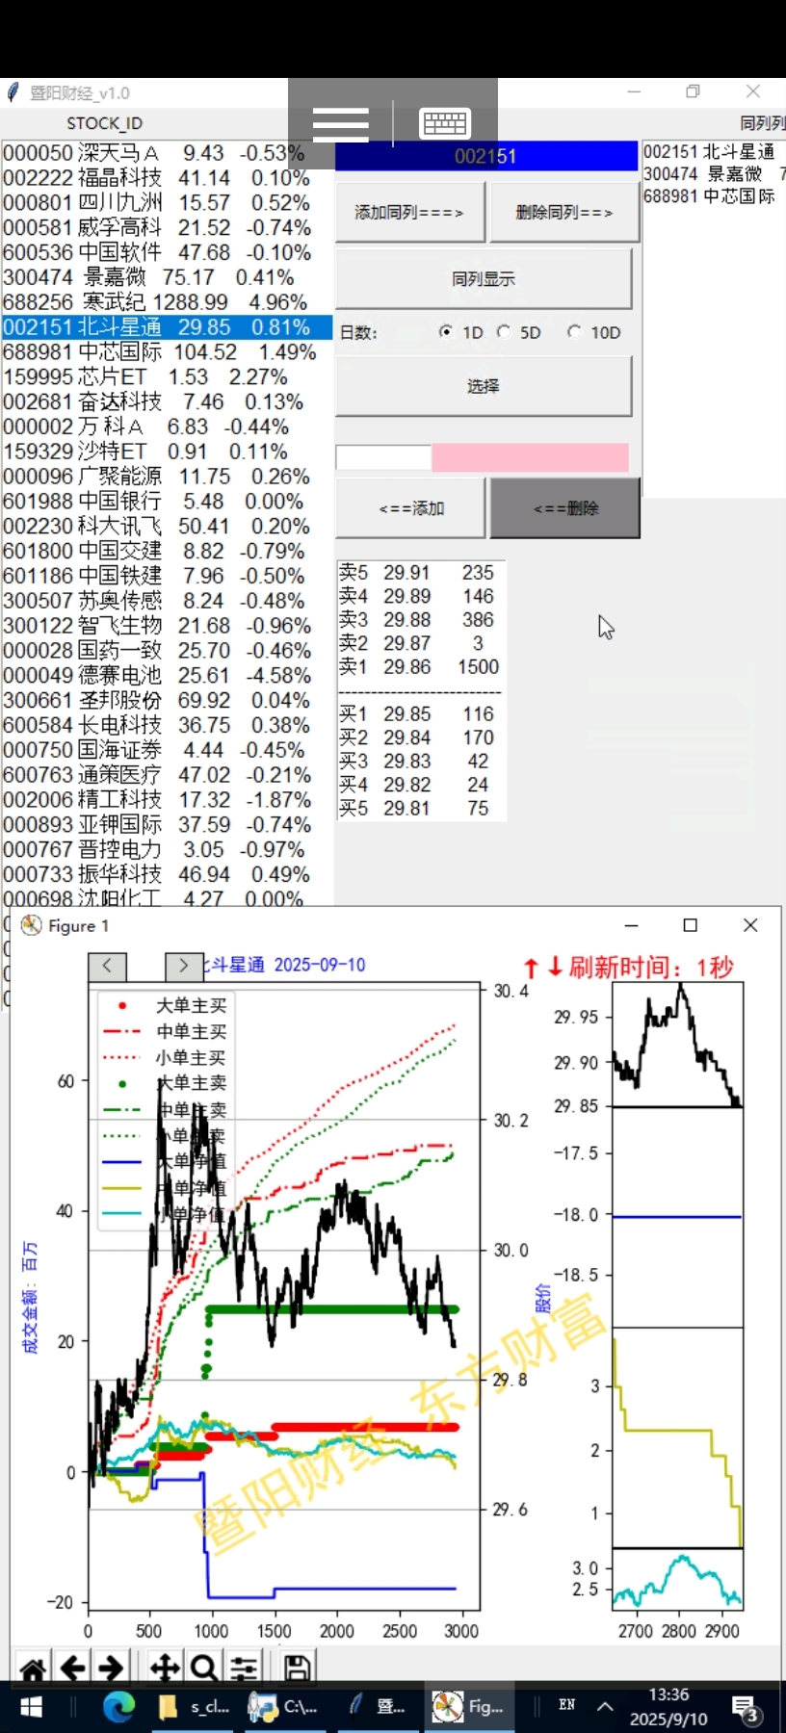Select 002230 科大讯飞 row
This screenshot has width=786, height=1733.
tap(167, 527)
